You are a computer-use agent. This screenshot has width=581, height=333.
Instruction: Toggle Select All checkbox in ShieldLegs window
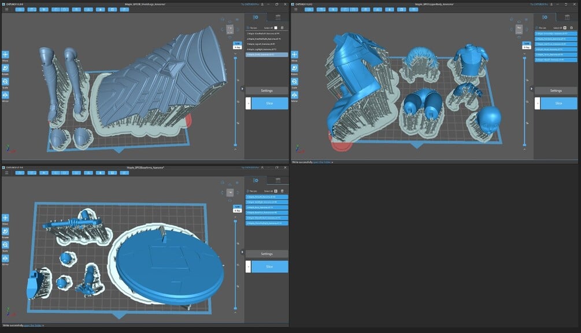(276, 28)
